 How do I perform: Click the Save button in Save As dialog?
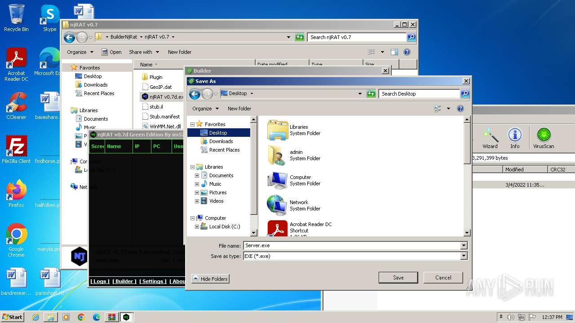coord(398,277)
